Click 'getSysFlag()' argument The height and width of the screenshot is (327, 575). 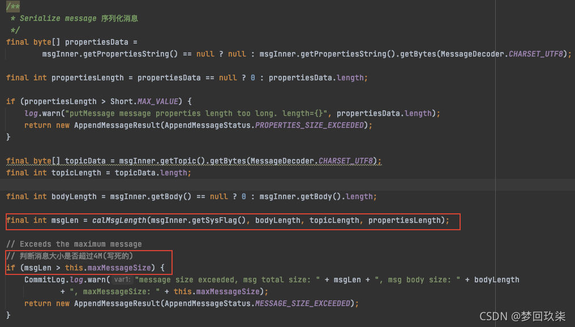(x=218, y=220)
